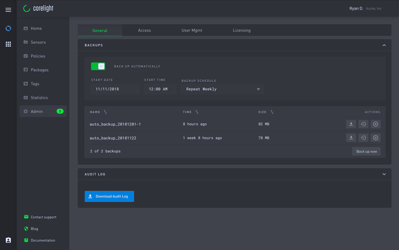Click the Tags sidebar icon

pyautogui.click(x=26, y=84)
